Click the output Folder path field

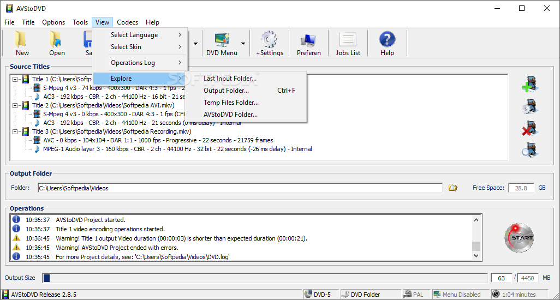click(240, 188)
